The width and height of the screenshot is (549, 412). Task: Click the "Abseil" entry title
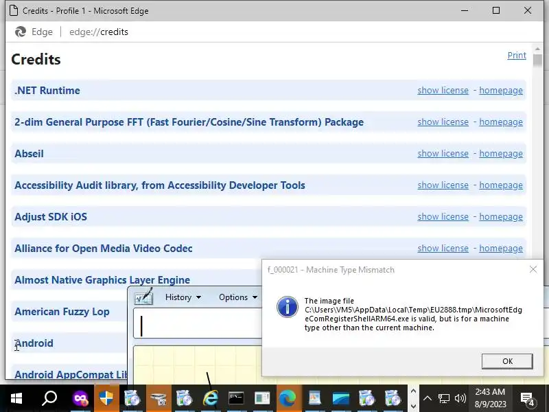tap(29, 153)
